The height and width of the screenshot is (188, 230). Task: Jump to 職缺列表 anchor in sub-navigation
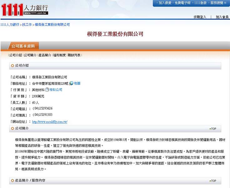[x=74, y=55]
